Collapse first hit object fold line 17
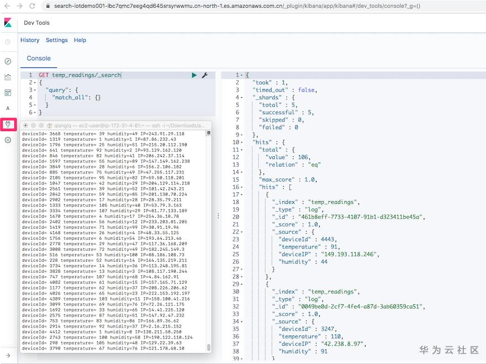This screenshot has height=364, width=486. 241,195
